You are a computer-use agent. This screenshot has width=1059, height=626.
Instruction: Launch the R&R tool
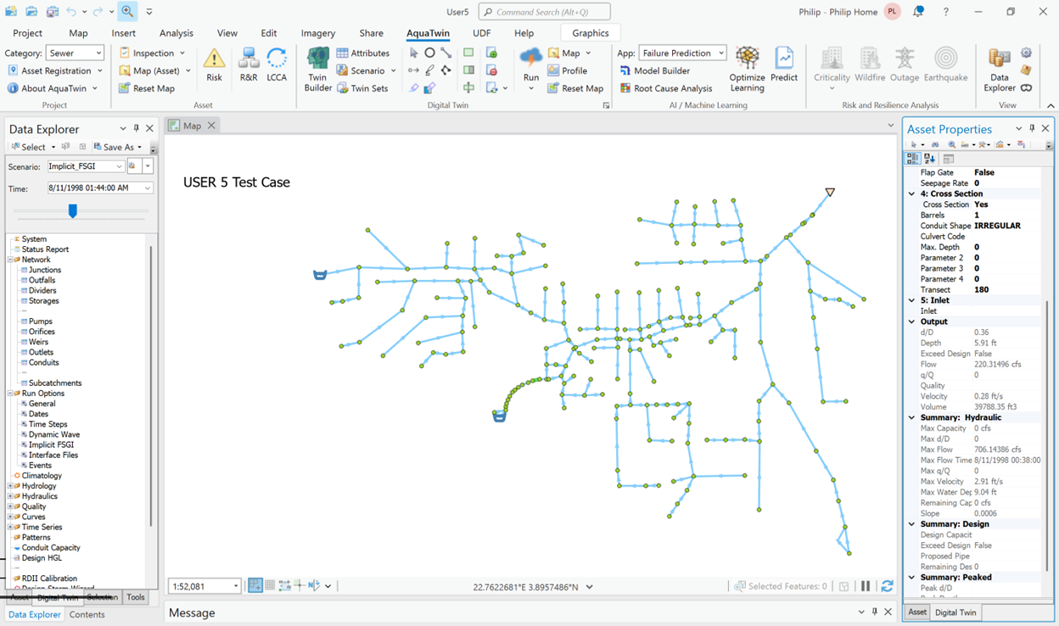[x=249, y=65]
